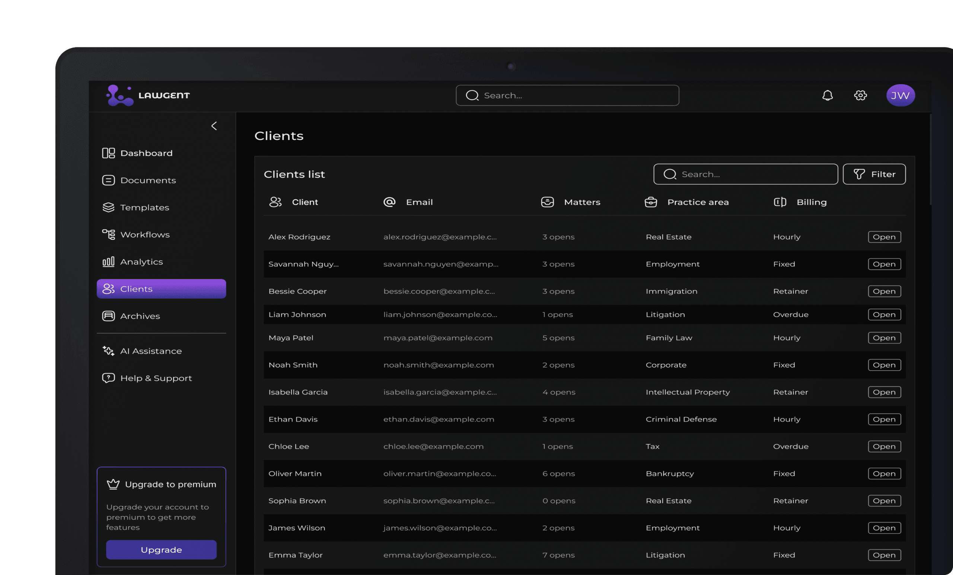Click the crown icon in upgrade card
Screen dimensions: 953x575
(x=113, y=485)
